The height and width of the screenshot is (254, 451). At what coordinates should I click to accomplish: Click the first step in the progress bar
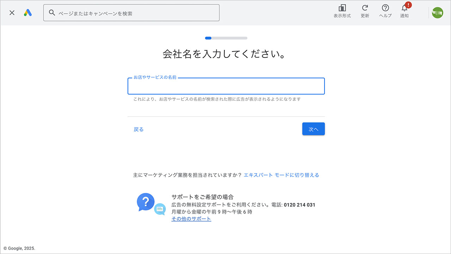pyautogui.click(x=208, y=38)
